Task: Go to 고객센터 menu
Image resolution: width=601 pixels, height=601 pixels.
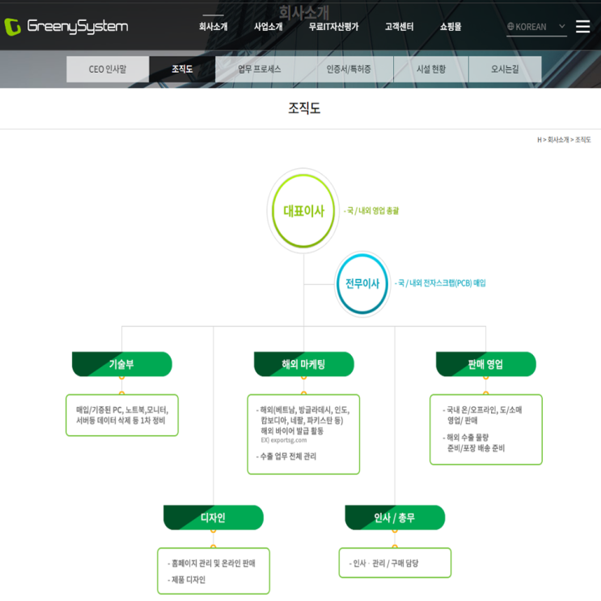Action: tap(399, 27)
